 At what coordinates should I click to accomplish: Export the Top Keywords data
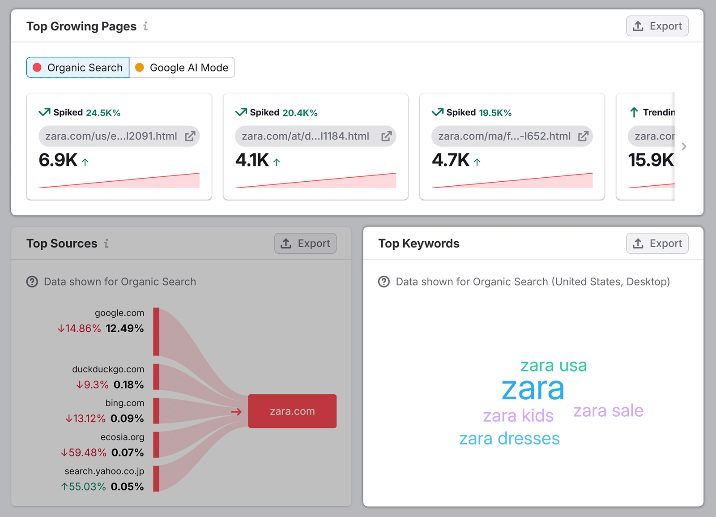pyautogui.click(x=657, y=243)
